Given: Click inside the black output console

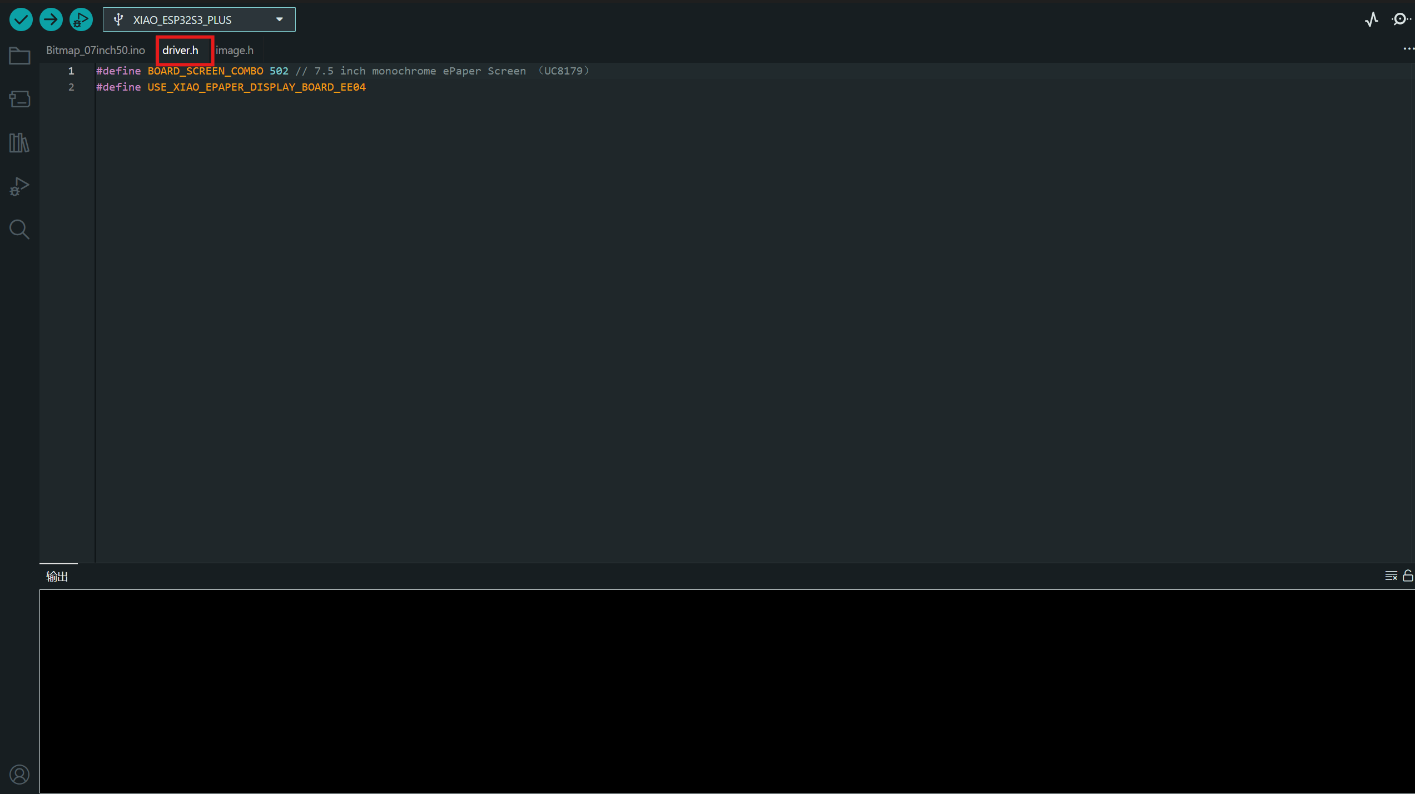Looking at the screenshot, I should (723, 689).
